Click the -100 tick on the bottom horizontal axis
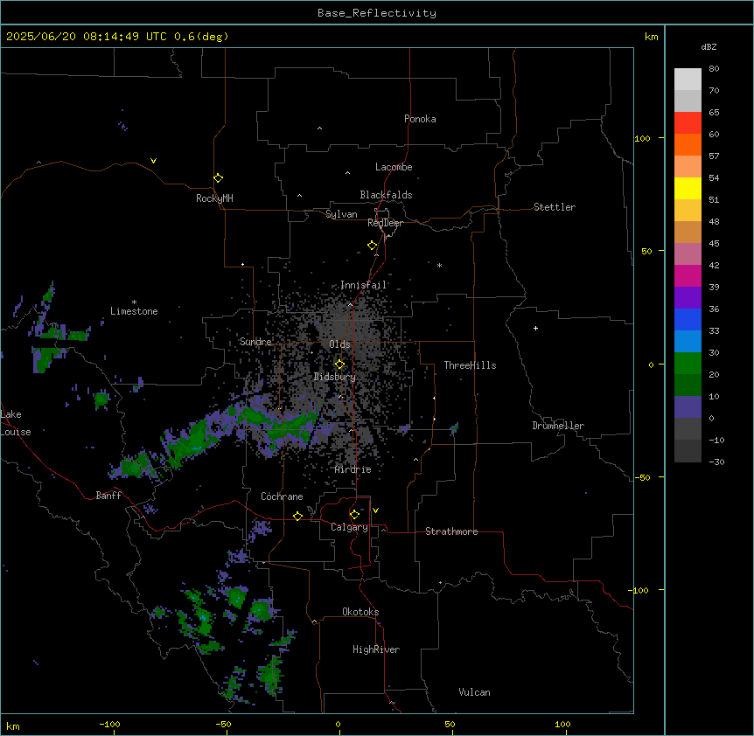Image resolution: width=754 pixels, height=736 pixels. tap(109, 724)
